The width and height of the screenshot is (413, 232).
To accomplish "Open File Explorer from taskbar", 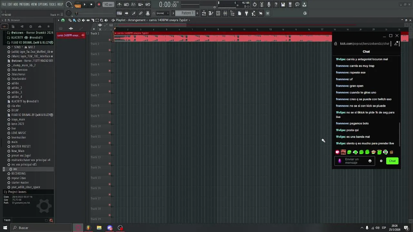I will point(99,228).
